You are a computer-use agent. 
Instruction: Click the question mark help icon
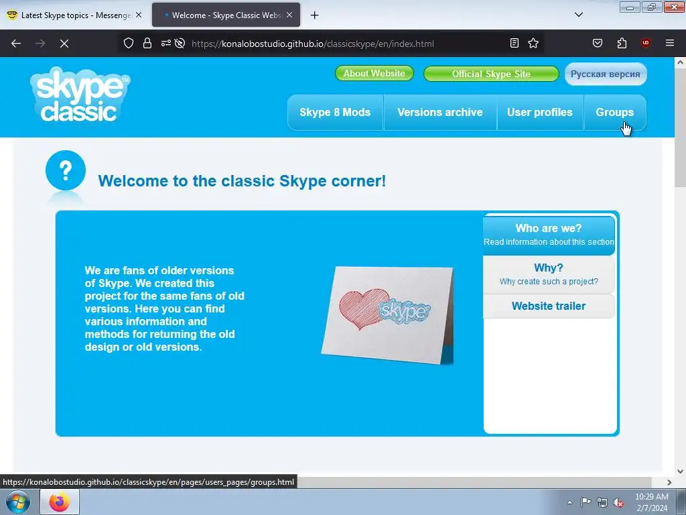point(66,170)
